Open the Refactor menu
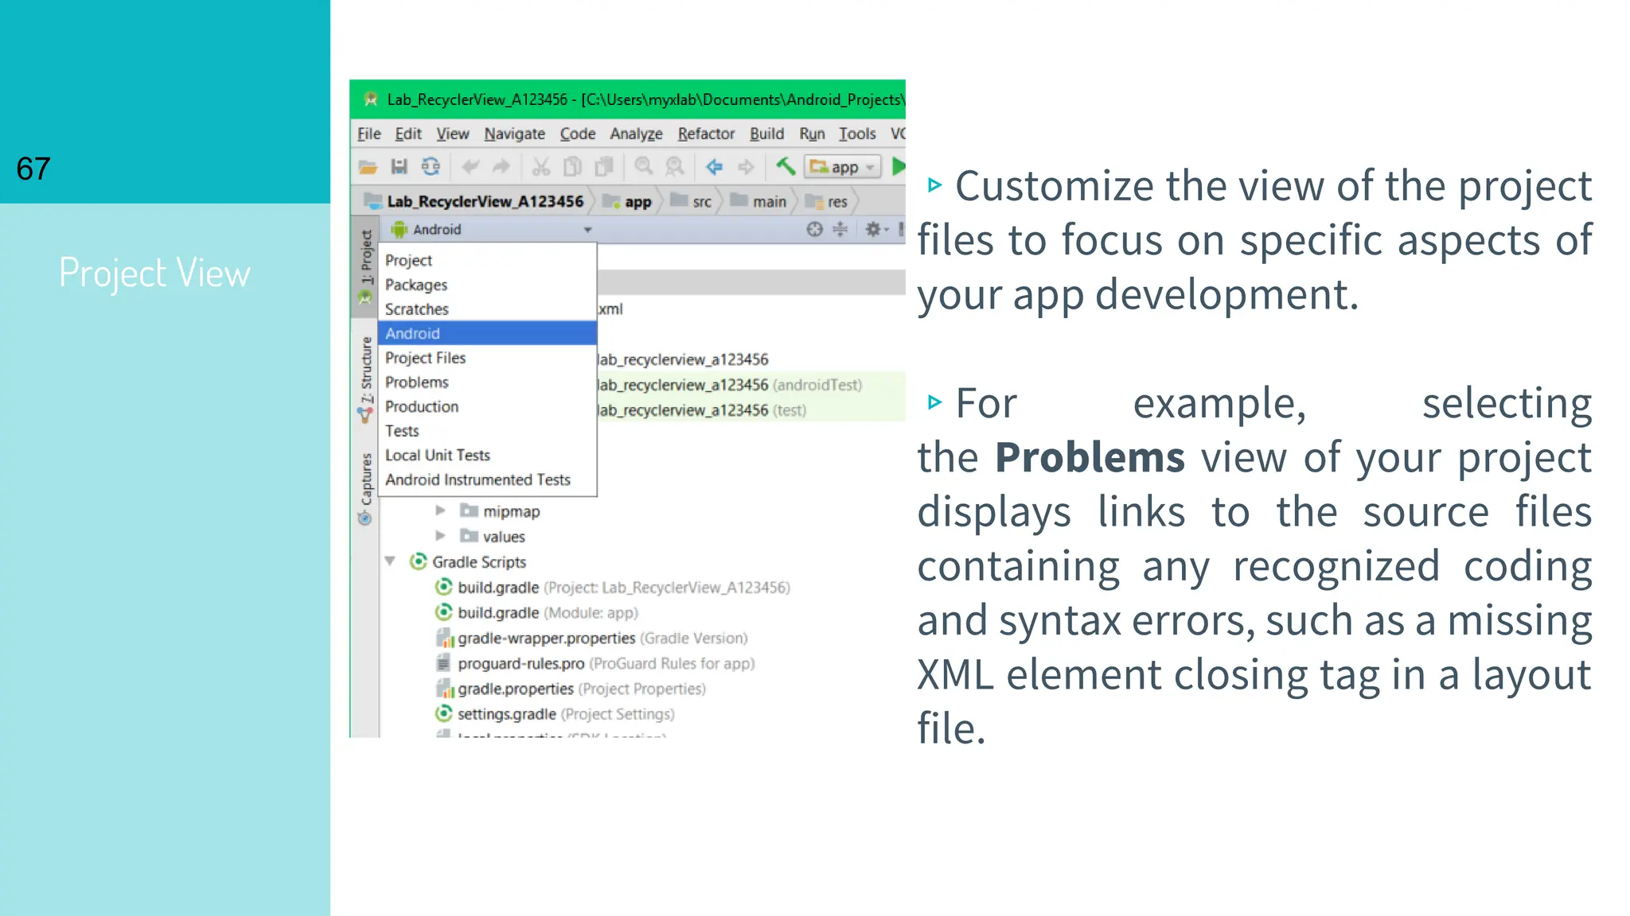The image size is (1630, 916). click(x=706, y=134)
